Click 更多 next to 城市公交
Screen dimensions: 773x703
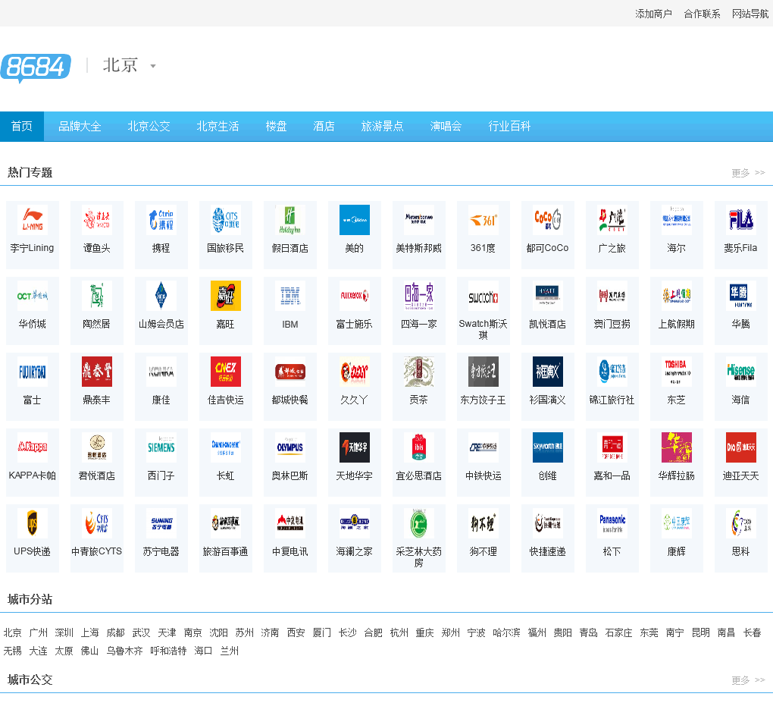click(748, 680)
